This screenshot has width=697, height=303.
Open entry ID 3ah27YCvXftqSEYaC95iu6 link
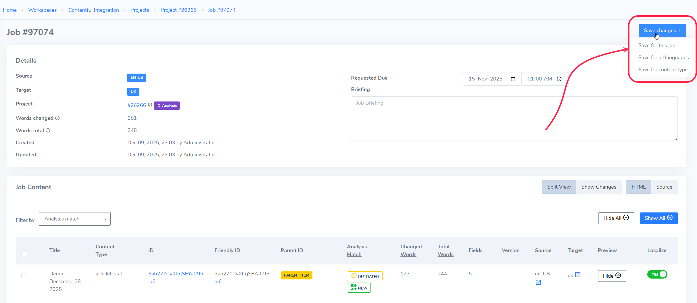pos(176,277)
